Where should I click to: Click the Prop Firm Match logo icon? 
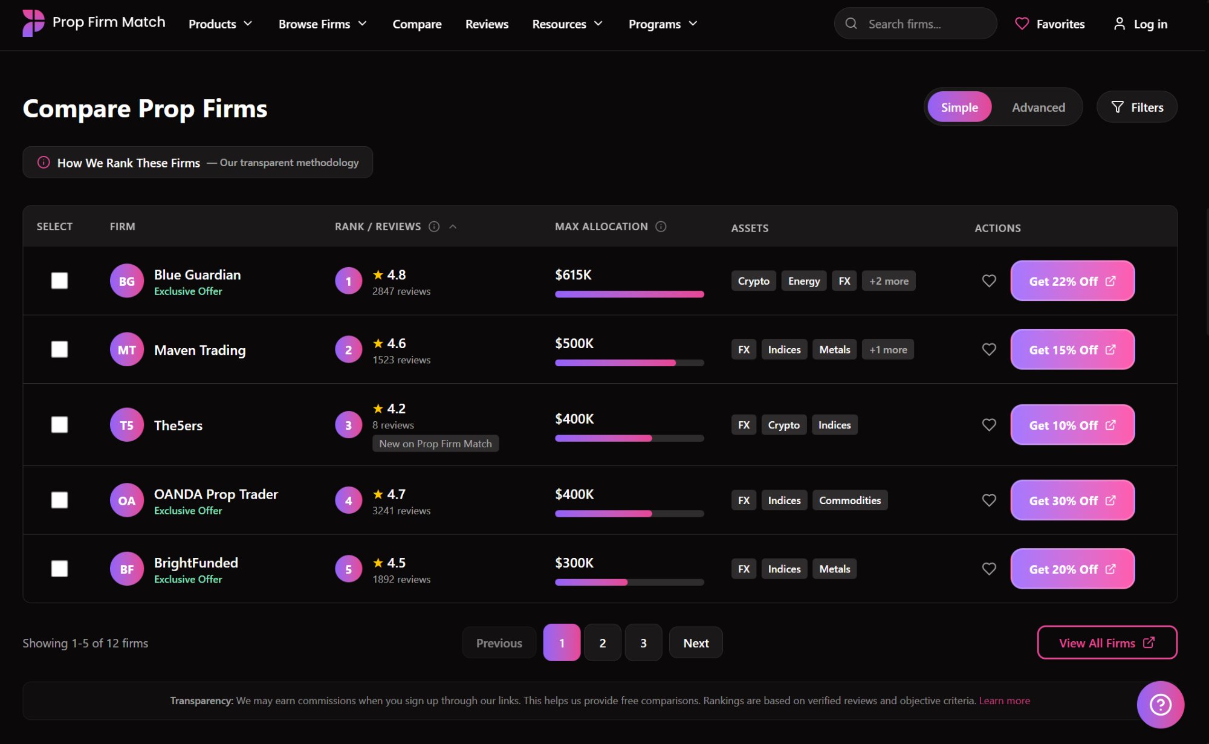coord(33,23)
